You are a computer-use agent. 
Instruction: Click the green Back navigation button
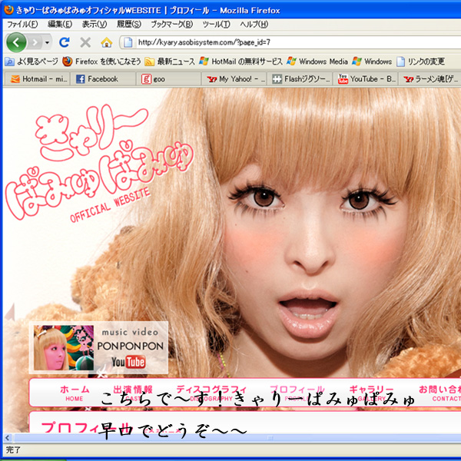point(16,42)
